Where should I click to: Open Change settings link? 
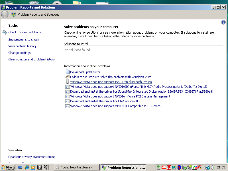(x=19, y=53)
